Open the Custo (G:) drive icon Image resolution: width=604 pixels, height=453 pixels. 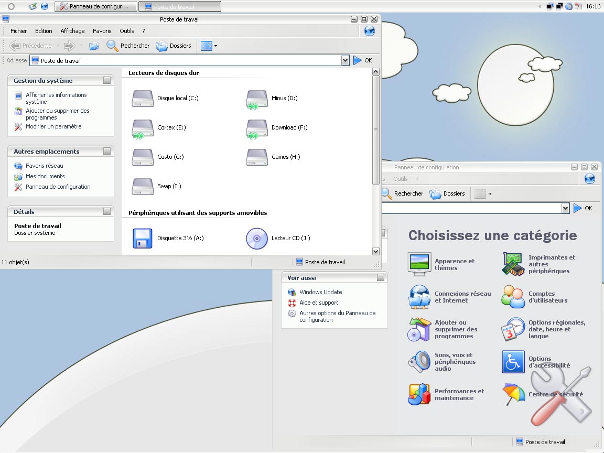[x=143, y=157]
